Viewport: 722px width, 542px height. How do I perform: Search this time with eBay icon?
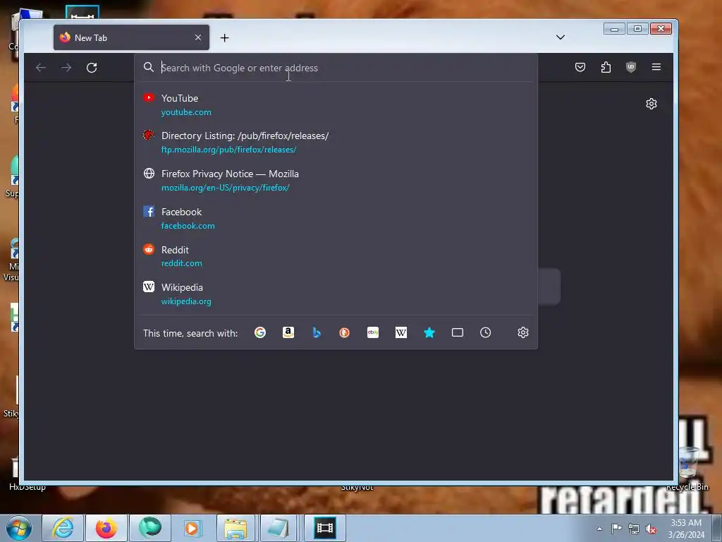point(373,332)
